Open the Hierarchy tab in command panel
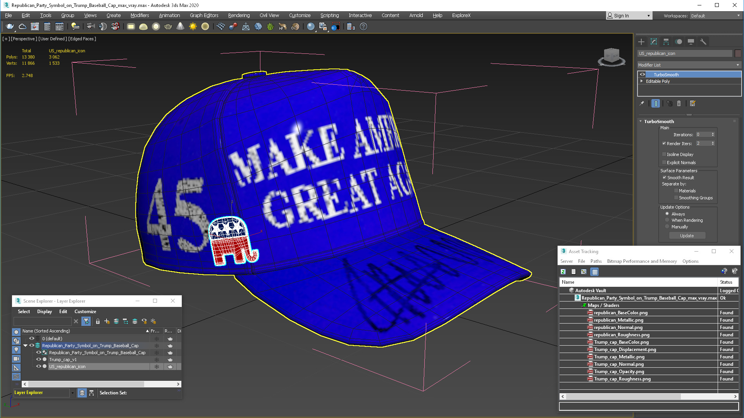Viewport: 744px width, 418px height. [x=666, y=42]
